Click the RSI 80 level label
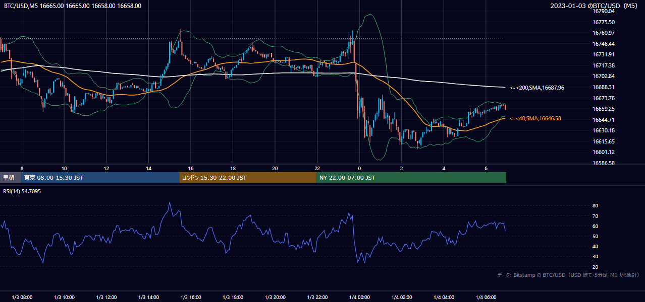The image size is (645, 302). 596,206
